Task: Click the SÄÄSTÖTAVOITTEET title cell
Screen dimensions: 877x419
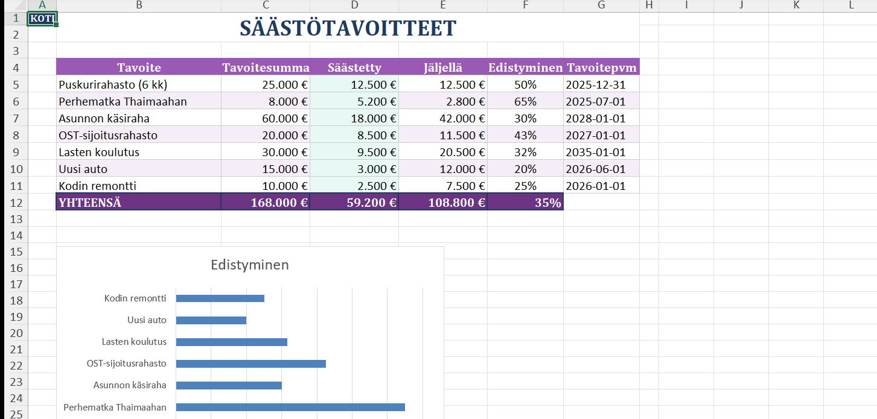Action: tap(348, 28)
